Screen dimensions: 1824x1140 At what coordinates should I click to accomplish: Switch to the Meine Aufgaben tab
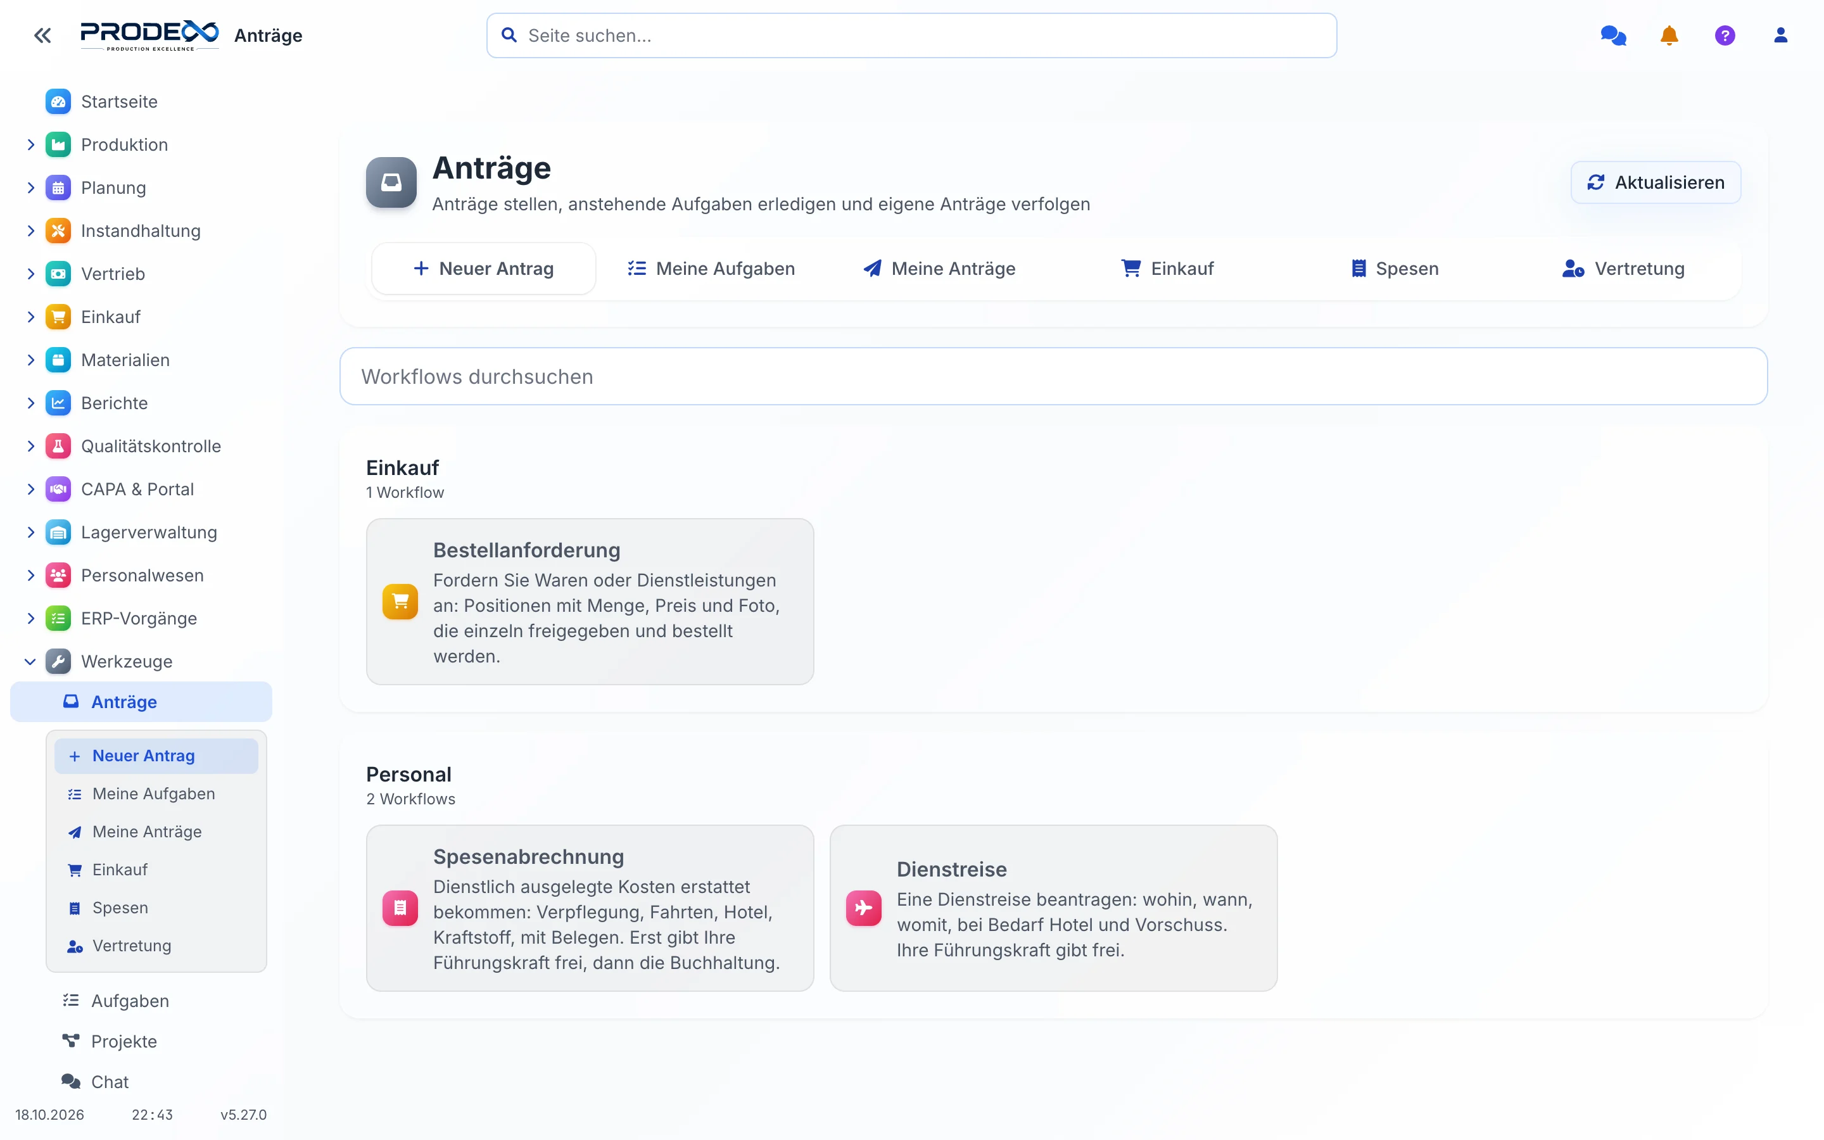711,269
